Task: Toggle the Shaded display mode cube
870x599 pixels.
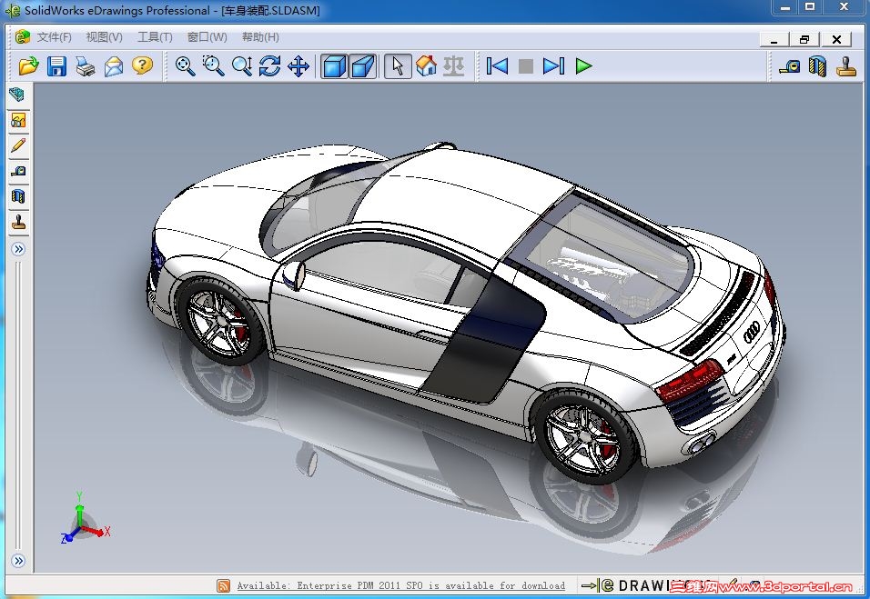Action: pyautogui.click(x=334, y=66)
